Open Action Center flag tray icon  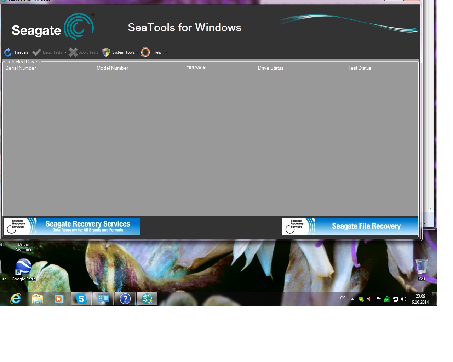pos(378,299)
